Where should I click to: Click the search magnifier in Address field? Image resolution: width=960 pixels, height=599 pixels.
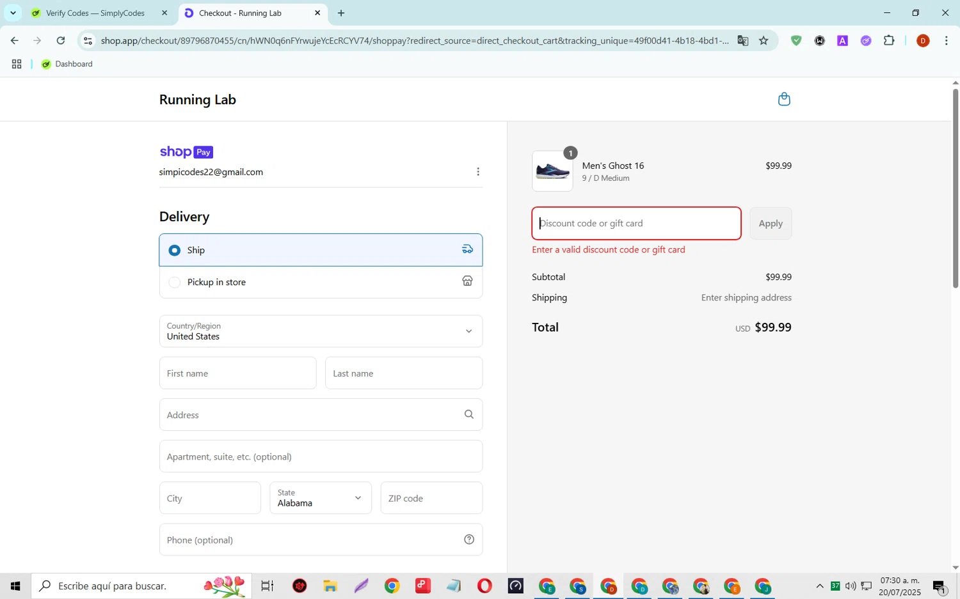pyautogui.click(x=469, y=414)
